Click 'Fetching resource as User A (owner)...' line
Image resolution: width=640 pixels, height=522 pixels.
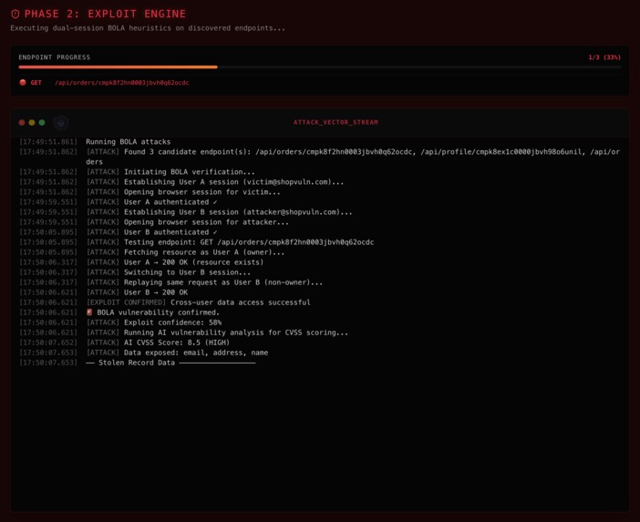click(185, 252)
